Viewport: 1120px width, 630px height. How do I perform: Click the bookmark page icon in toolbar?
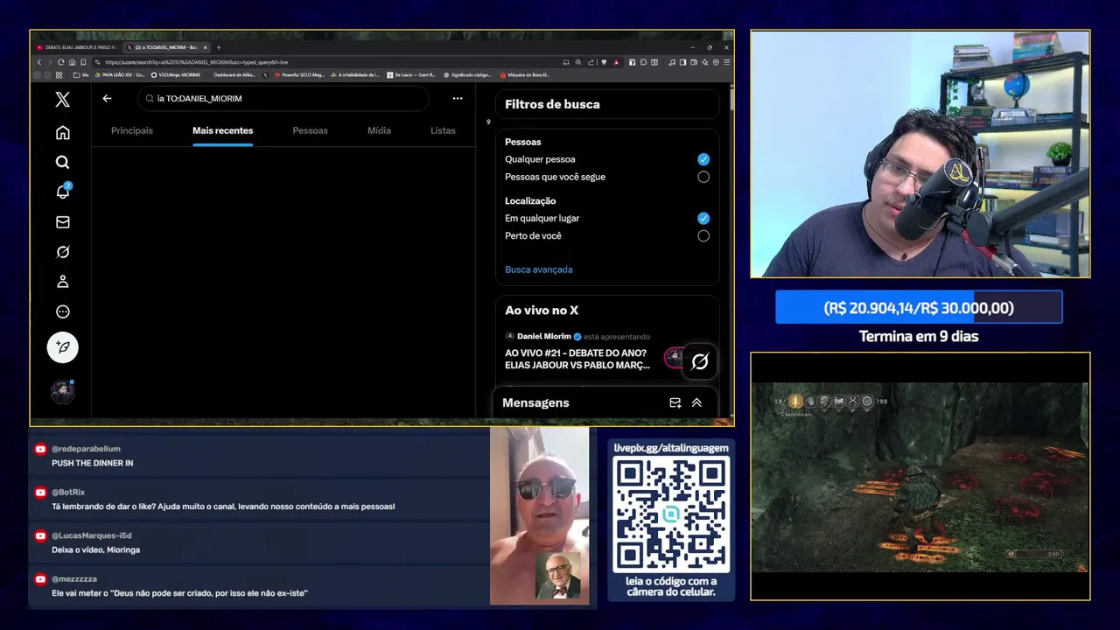pyautogui.click(x=83, y=62)
